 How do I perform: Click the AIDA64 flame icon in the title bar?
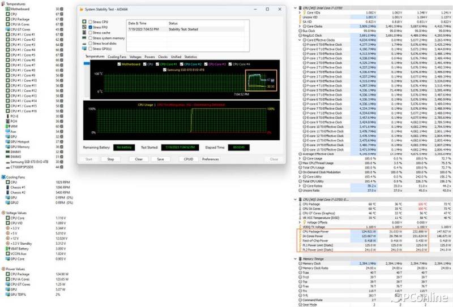[82, 9]
